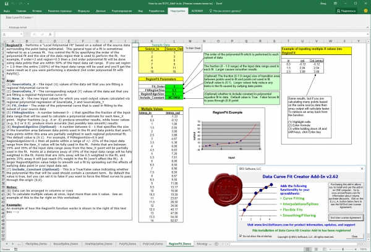Open the Файл tab

click(7, 11)
